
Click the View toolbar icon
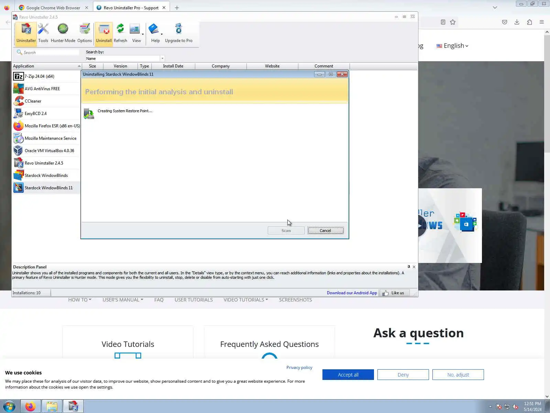tap(135, 29)
